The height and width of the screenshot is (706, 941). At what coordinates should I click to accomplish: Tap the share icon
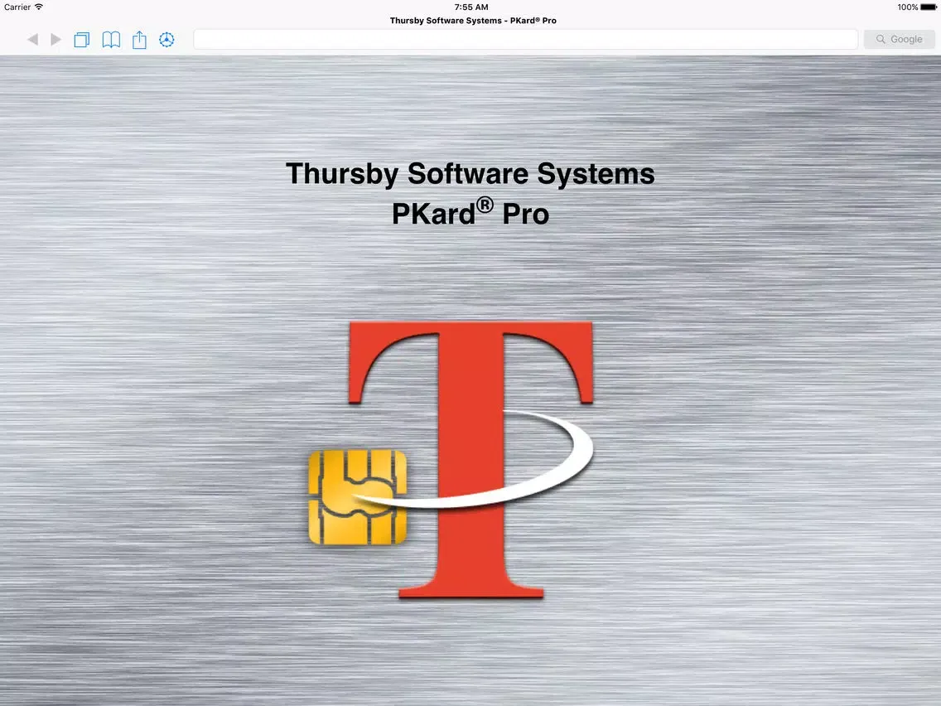point(139,40)
